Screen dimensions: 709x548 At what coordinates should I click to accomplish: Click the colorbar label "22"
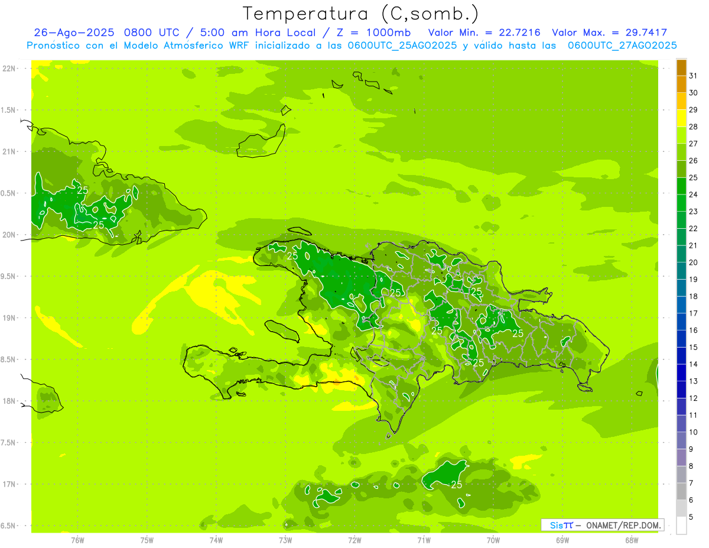(x=693, y=229)
